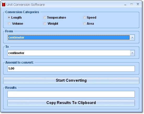Open the From unit dropdown arrow
This screenshot has height=114, width=144.
(x=132, y=38)
